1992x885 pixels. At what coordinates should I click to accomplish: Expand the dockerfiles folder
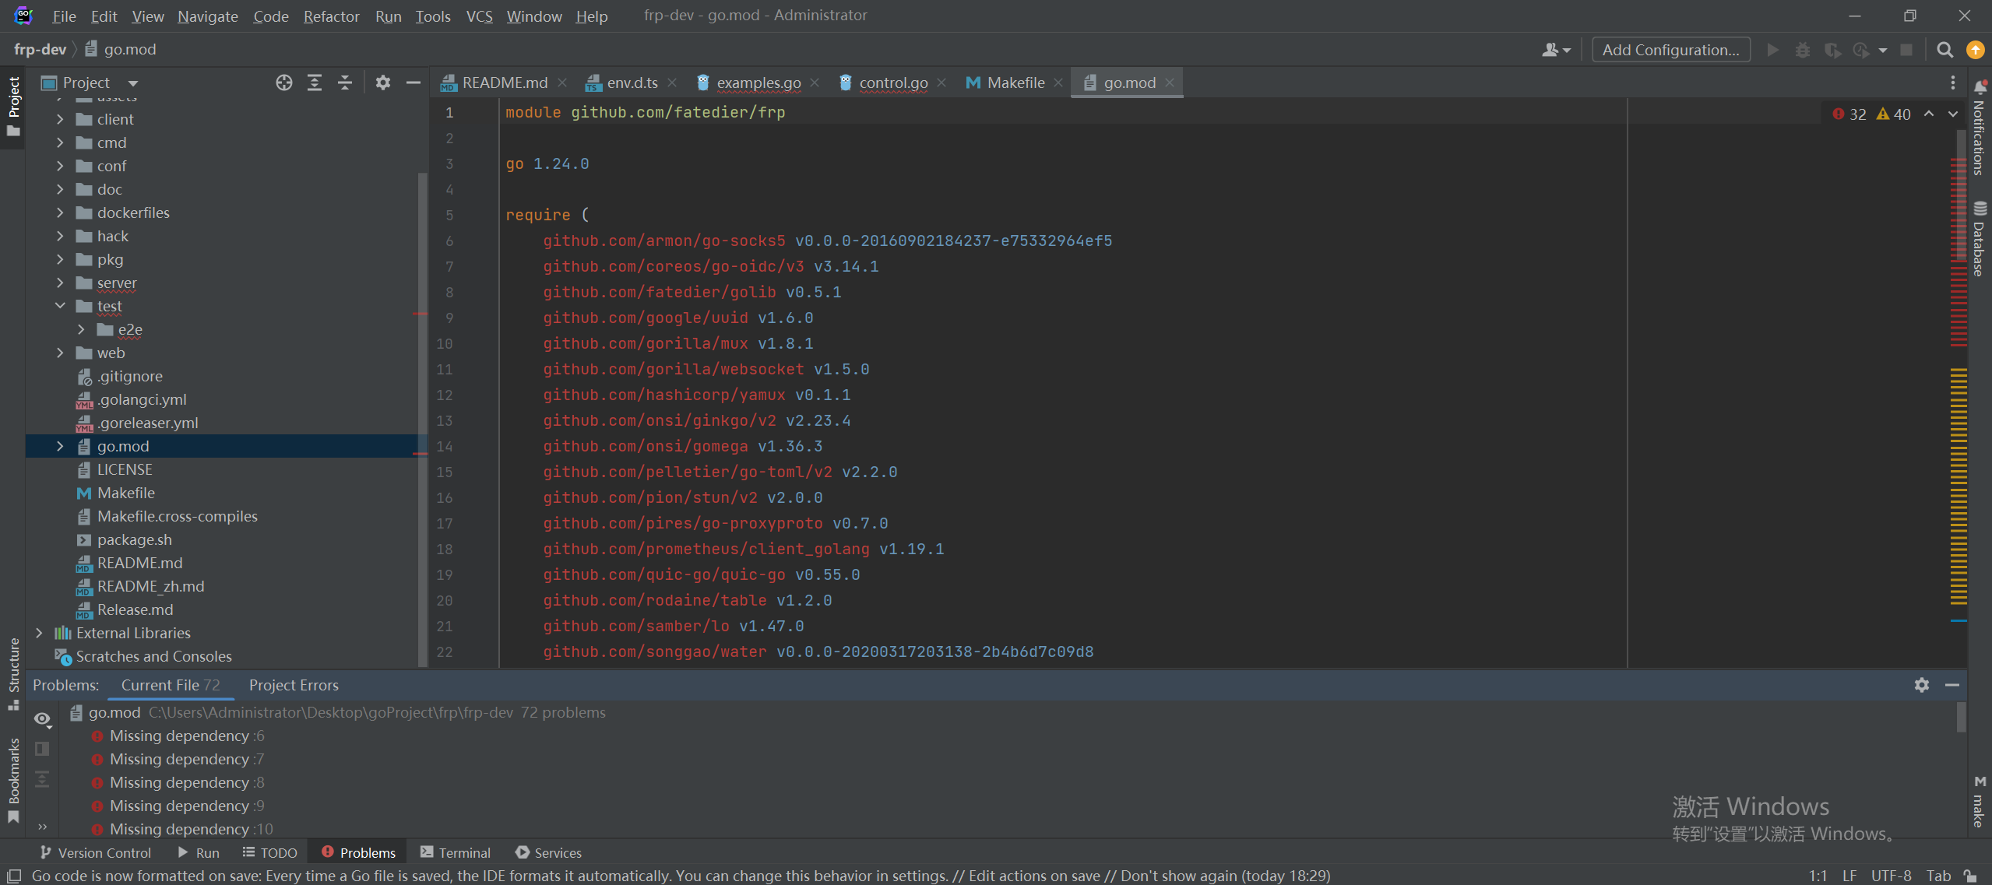[x=60, y=212]
